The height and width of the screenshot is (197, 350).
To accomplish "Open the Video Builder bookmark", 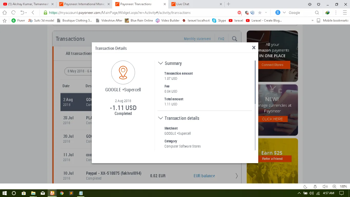I will pyautogui.click(x=168, y=21).
